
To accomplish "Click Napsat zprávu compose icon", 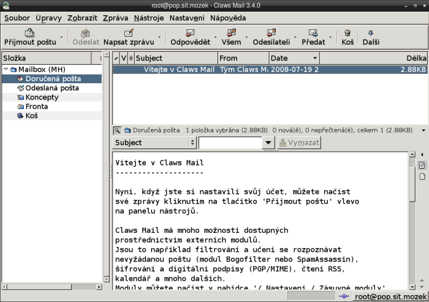I will (x=129, y=33).
